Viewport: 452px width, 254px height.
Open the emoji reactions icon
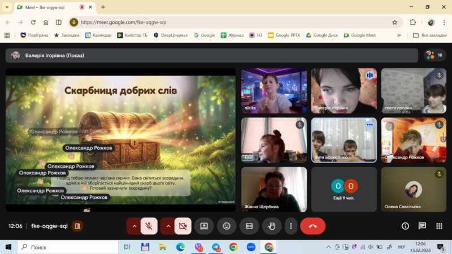pyautogui.click(x=227, y=226)
